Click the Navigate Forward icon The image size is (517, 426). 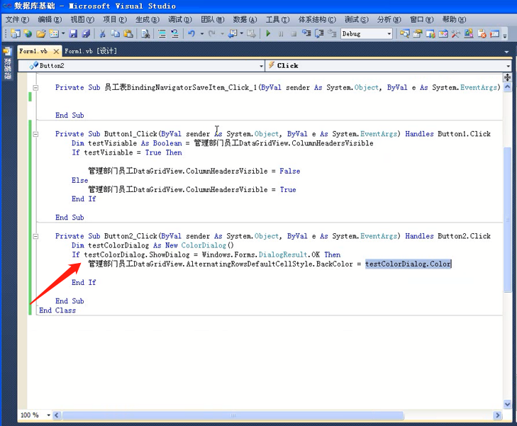pos(251,33)
